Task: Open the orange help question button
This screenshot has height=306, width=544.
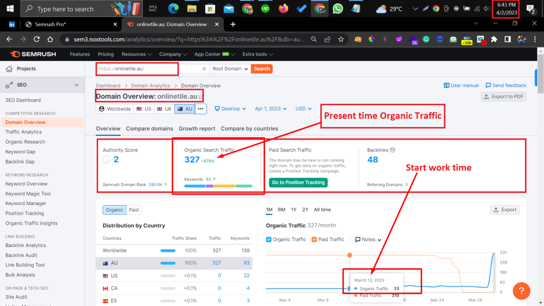Action: (x=522, y=291)
